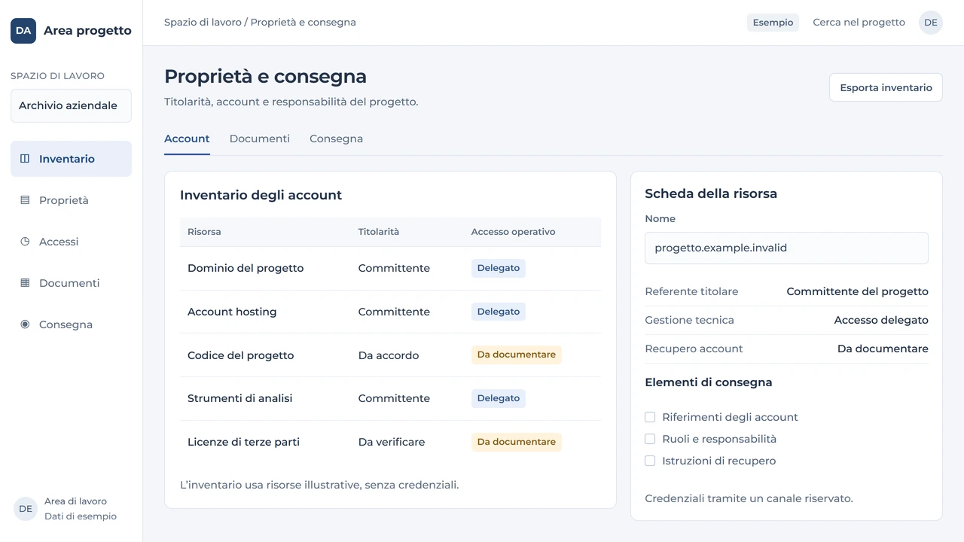Click Da documentare badge for Codice del progetto
964x542 pixels.
coord(517,355)
